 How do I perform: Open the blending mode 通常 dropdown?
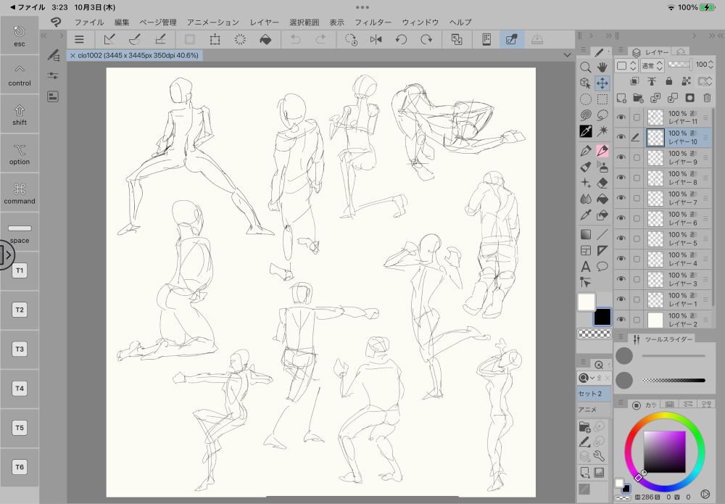(651, 65)
